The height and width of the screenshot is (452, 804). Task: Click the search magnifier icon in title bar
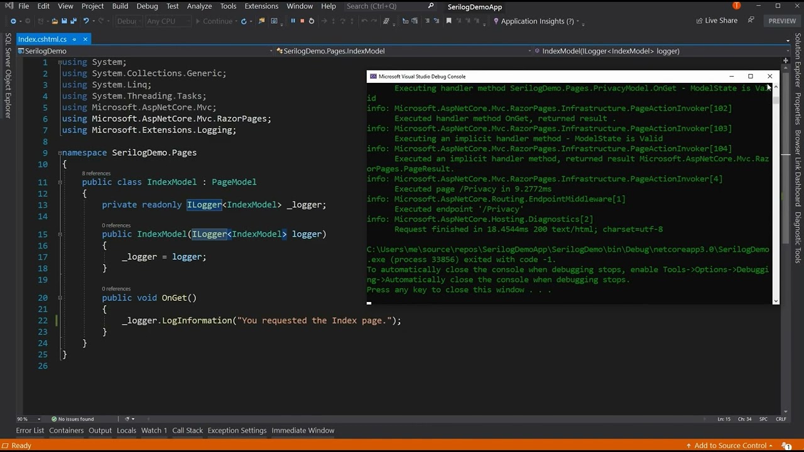point(431,6)
